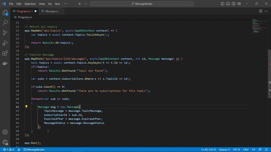
Task: Click "return Results.Ok(topics);" line
Action: pos(52,43)
